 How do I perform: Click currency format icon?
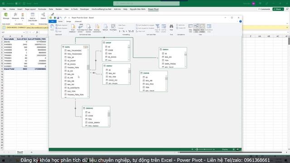click(120, 31)
